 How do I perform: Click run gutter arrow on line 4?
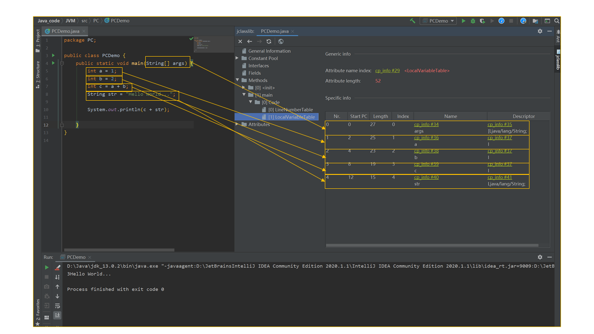coord(53,63)
